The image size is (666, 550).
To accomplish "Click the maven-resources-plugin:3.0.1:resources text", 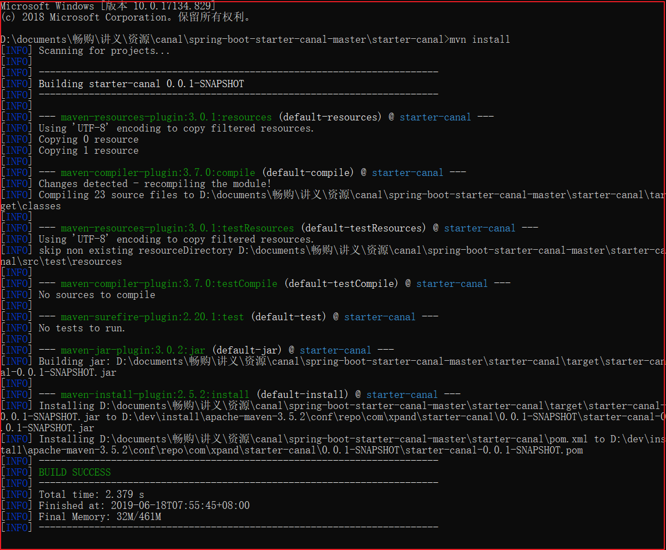I will pyautogui.click(x=166, y=117).
